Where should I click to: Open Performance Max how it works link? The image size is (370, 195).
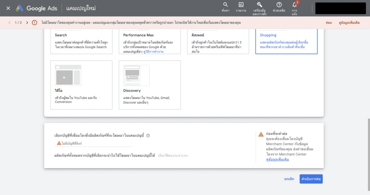point(153,52)
